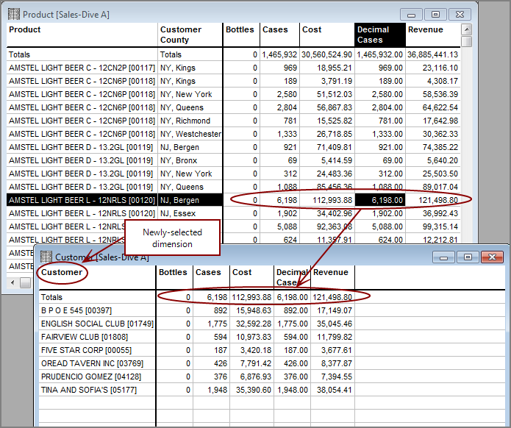Image resolution: width=511 pixels, height=428 pixels.
Task: Click the revenue value 74,385.22
Action: [433, 147]
